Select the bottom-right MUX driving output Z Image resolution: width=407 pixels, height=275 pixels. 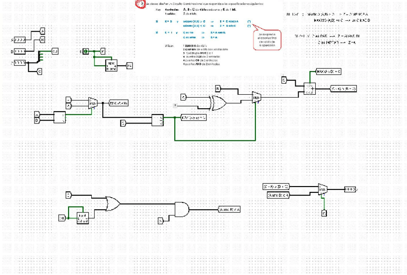323,189
